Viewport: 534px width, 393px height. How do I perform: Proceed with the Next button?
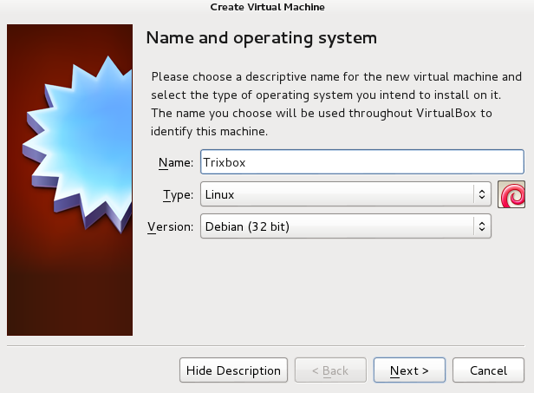click(409, 370)
